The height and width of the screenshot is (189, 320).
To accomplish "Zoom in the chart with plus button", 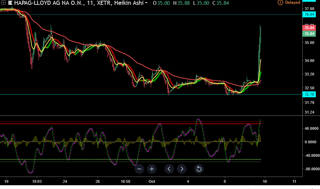I will click(152, 169).
